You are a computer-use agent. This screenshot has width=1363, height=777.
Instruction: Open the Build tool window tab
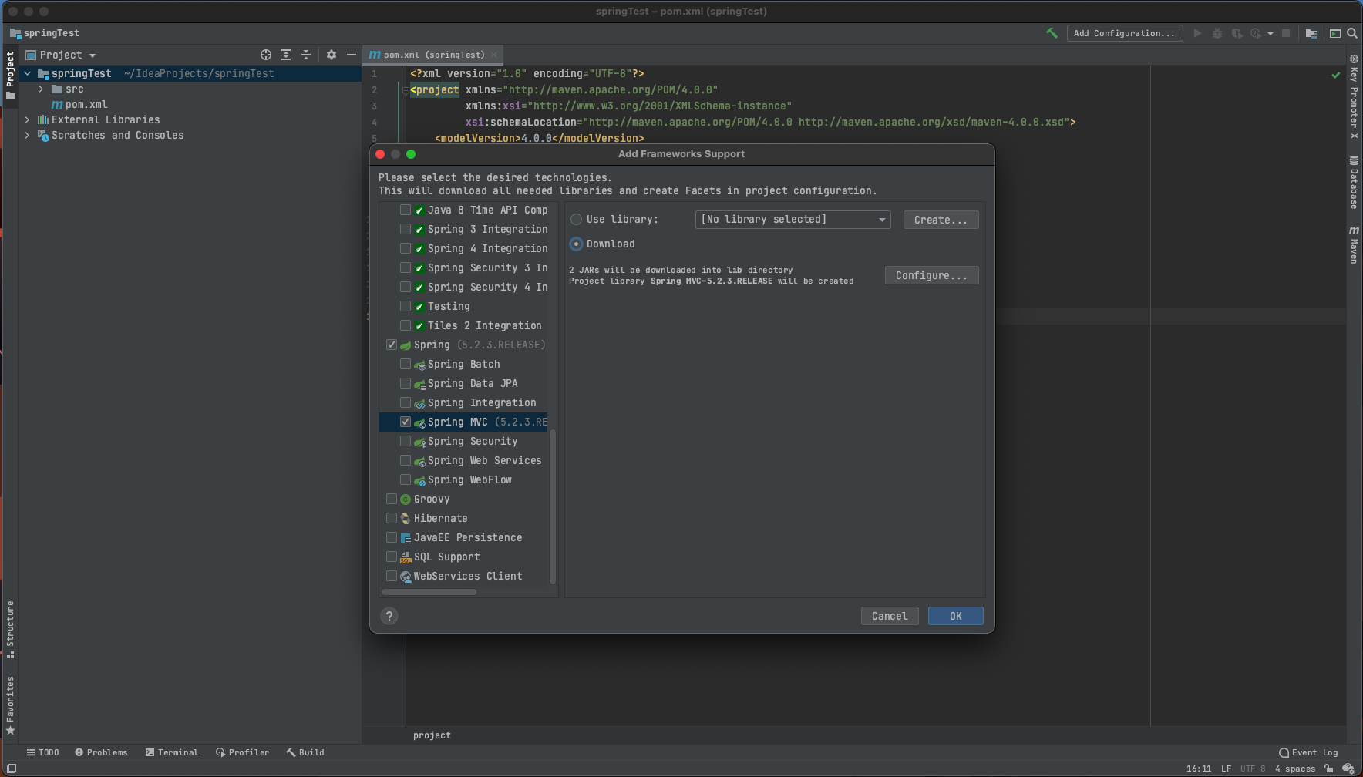pos(305,752)
